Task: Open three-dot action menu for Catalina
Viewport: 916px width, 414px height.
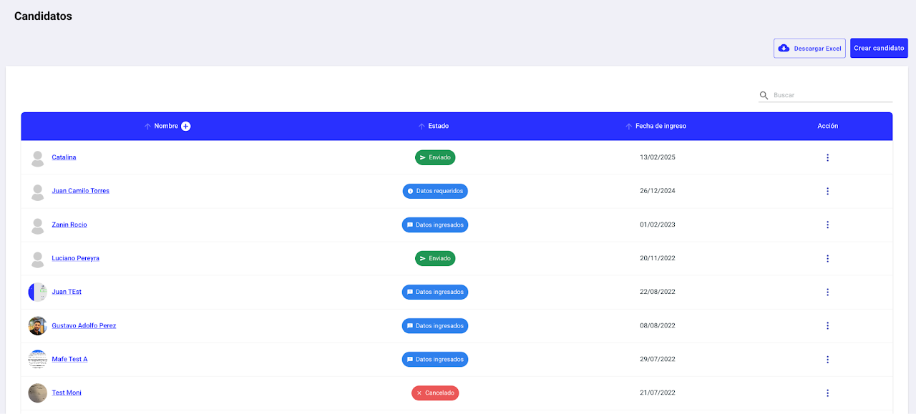Action: click(x=827, y=157)
